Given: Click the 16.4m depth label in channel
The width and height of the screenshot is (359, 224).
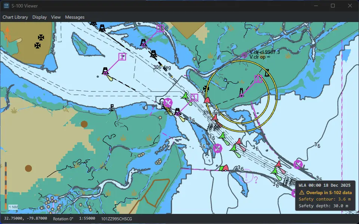Looking at the screenshot, I should coord(213,129).
